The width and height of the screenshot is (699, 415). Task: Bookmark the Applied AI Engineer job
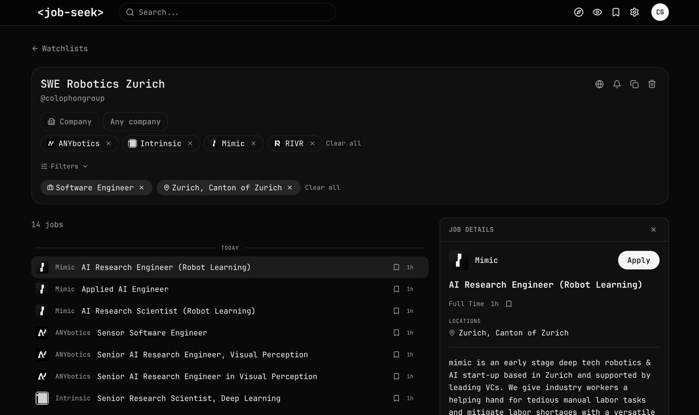[396, 289]
